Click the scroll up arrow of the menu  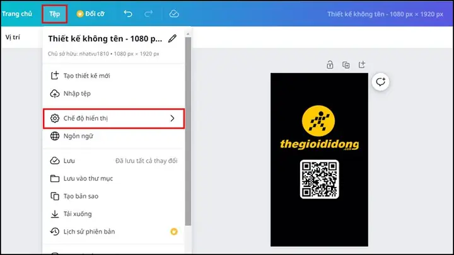coord(188,34)
